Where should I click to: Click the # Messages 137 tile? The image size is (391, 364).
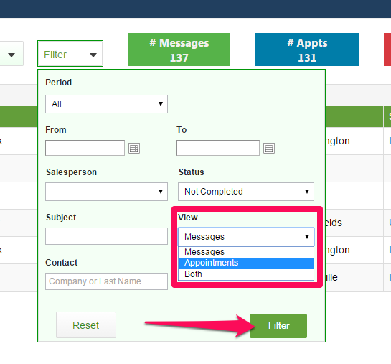pyautogui.click(x=179, y=50)
